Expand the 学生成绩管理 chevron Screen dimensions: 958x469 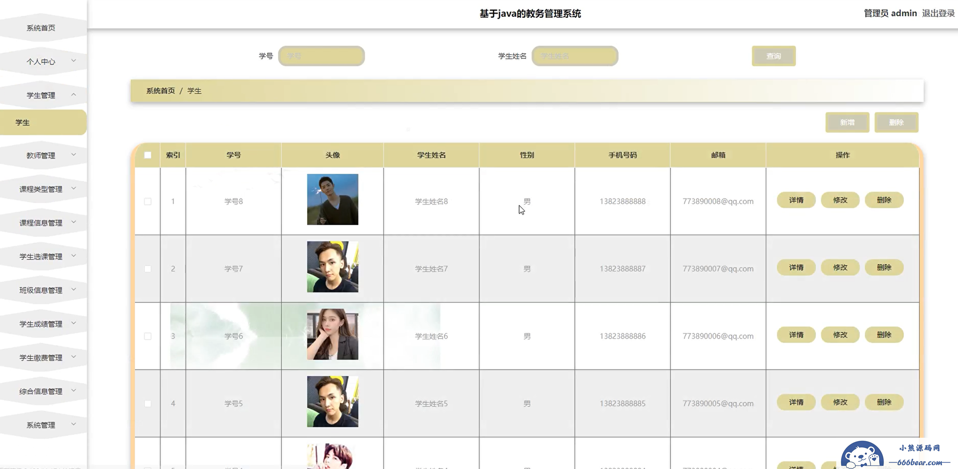[74, 323]
